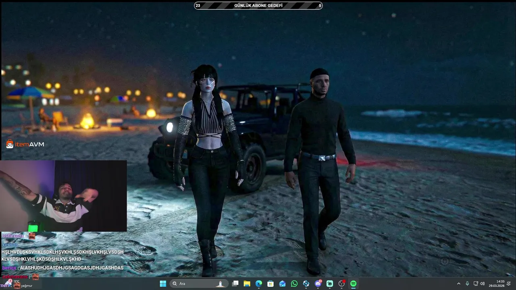Screen dimensions: 516x290
Task: Click the chat message AIASHUDHJGASDHJGSAGDGASJDHJGASHDAS
Action: (71, 268)
